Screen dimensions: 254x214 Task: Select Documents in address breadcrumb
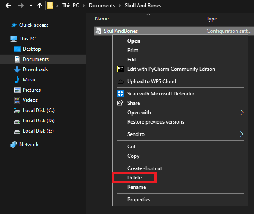[x=102, y=6]
